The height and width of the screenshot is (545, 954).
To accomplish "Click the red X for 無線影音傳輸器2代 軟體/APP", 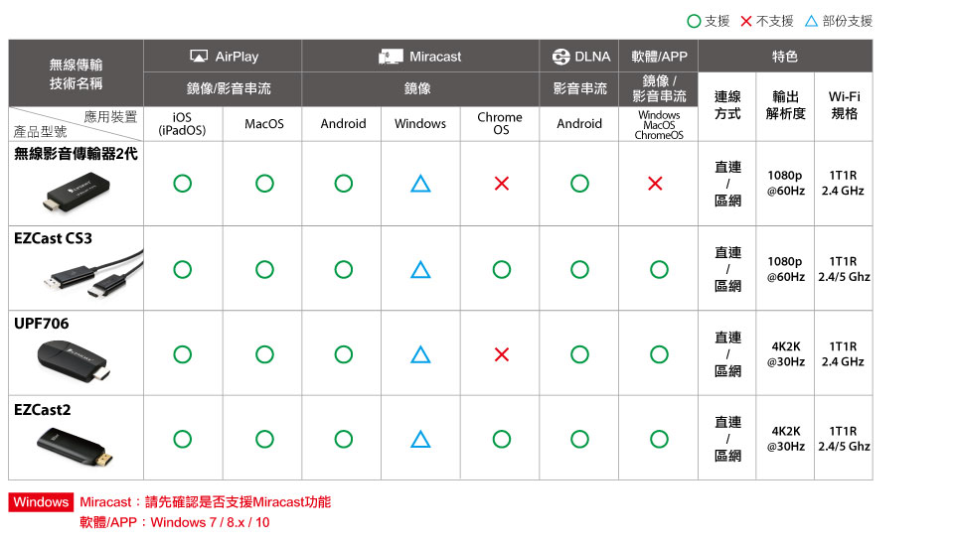I will pos(655,184).
